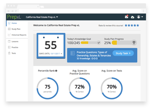Click the knowledge circles next to 32 Knowledge

[96, 59]
